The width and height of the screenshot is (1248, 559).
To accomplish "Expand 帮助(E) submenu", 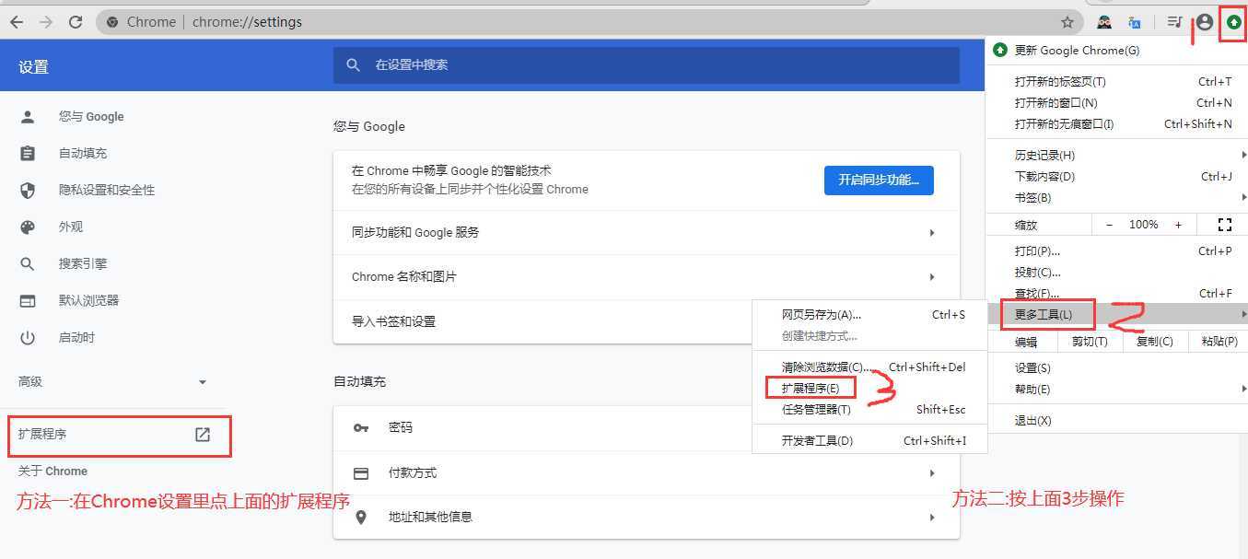I will point(1116,390).
